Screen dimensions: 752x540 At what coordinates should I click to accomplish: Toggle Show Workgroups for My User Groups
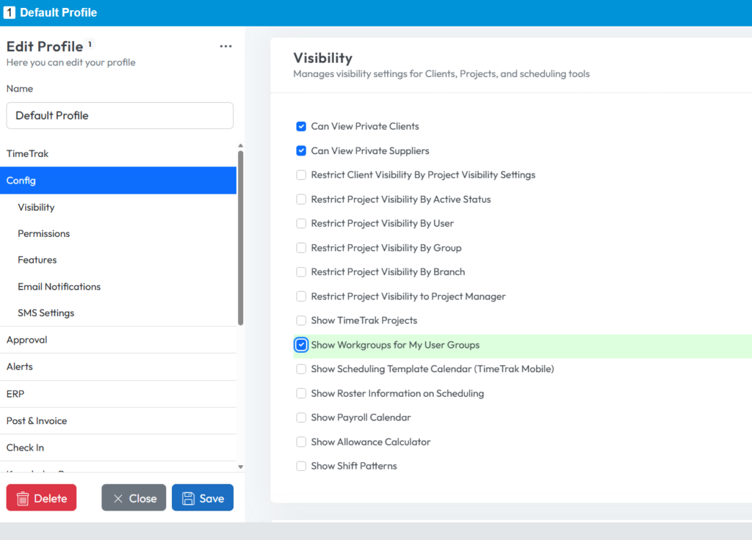[x=301, y=345]
